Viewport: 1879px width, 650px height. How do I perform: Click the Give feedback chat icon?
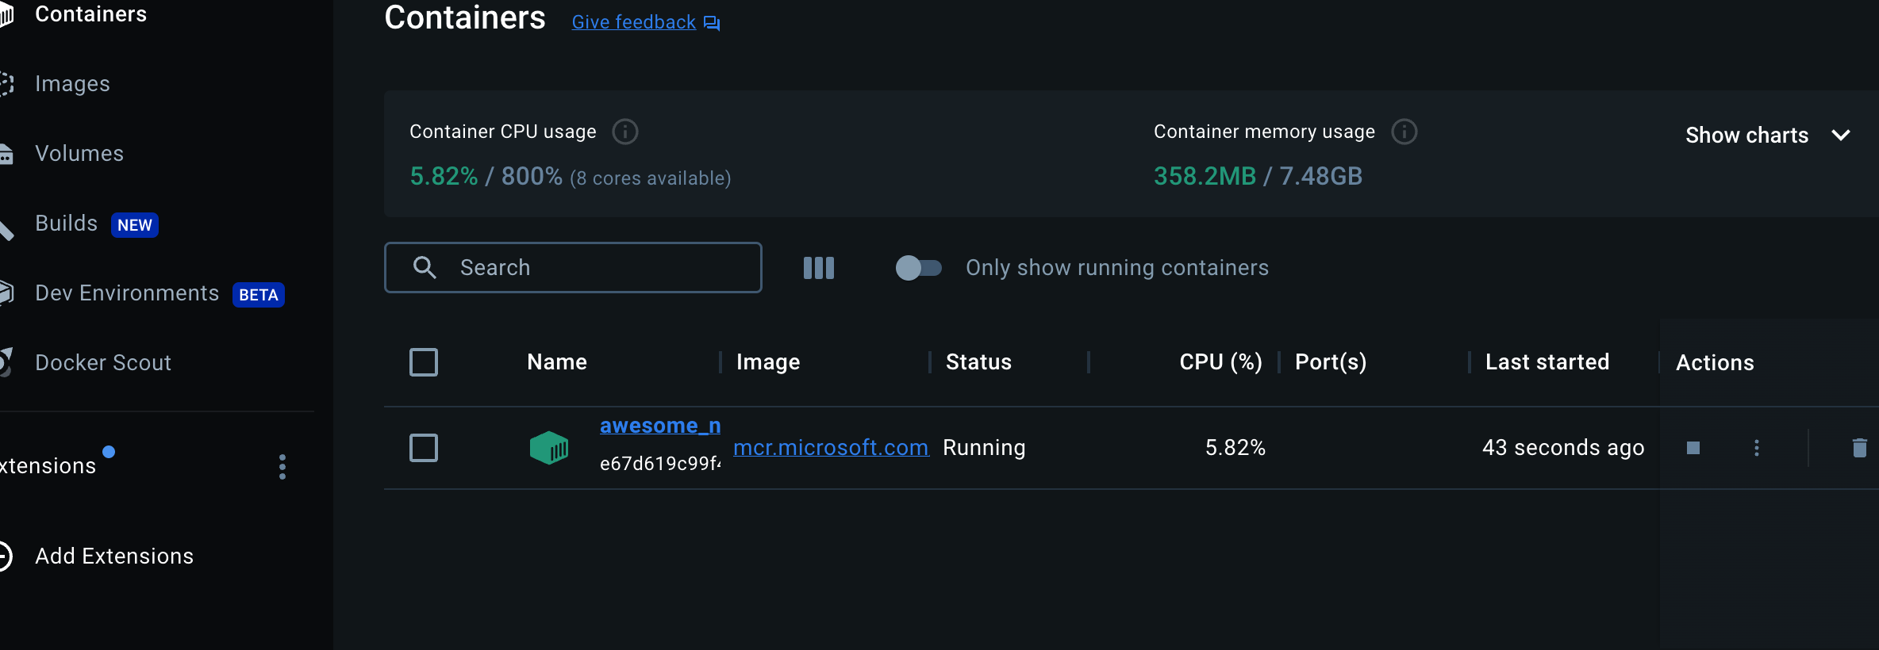click(x=712, y=23)
